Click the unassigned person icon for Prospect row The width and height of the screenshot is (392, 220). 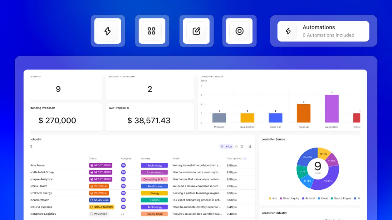(123, 214)
